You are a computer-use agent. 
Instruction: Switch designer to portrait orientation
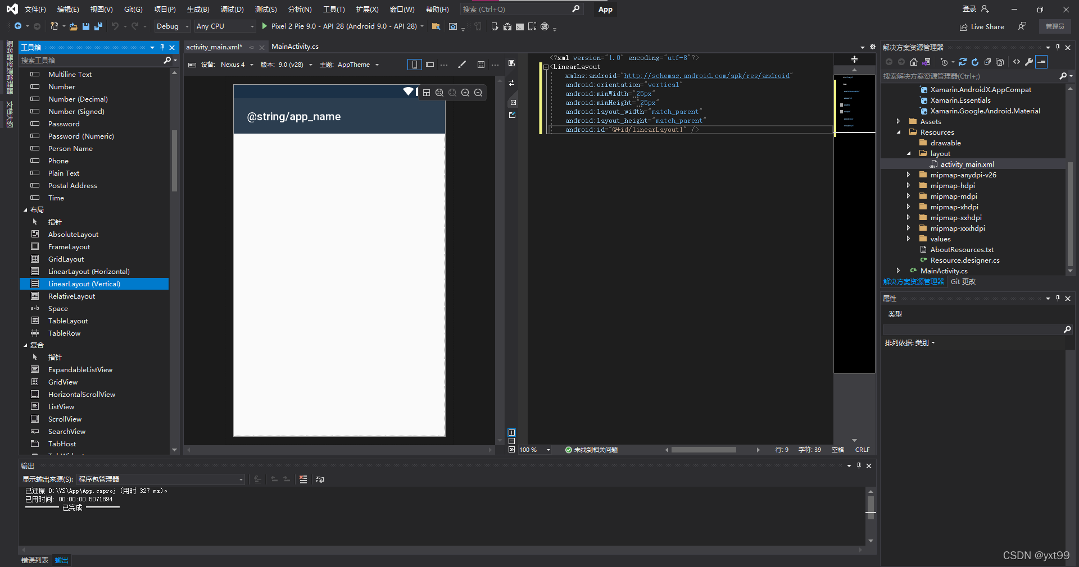414,65
